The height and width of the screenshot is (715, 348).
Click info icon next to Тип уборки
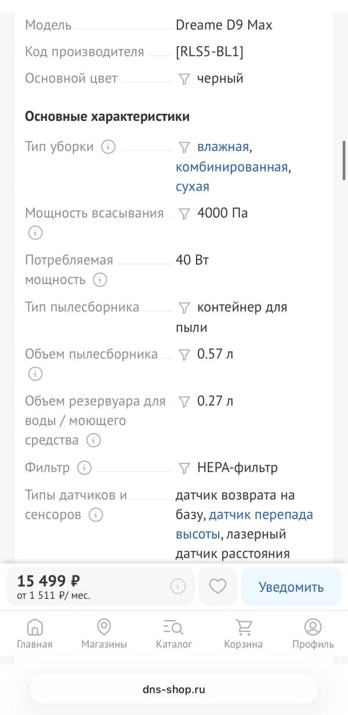pos(108,147)
